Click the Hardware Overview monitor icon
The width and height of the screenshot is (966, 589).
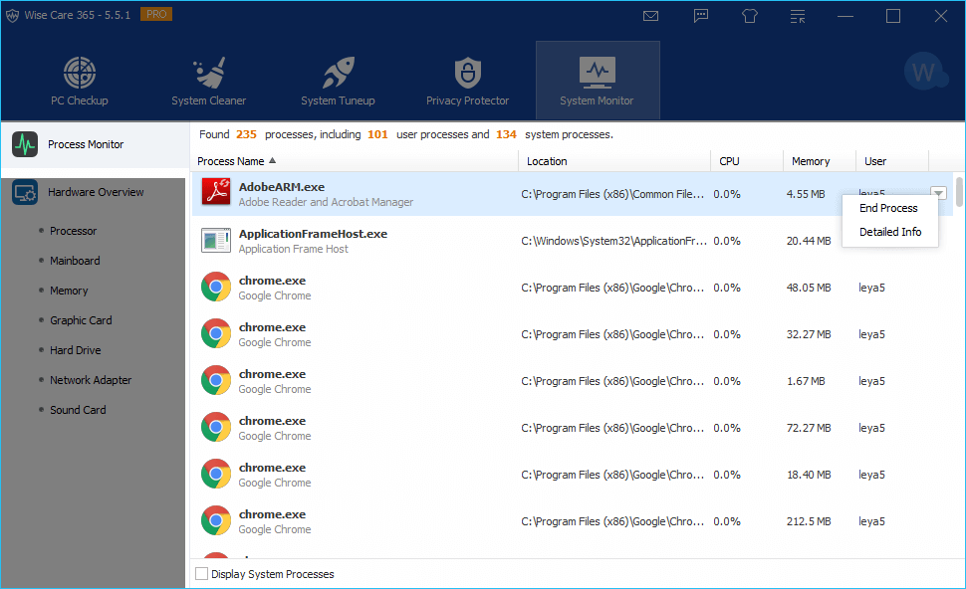(x=25, y=193)
